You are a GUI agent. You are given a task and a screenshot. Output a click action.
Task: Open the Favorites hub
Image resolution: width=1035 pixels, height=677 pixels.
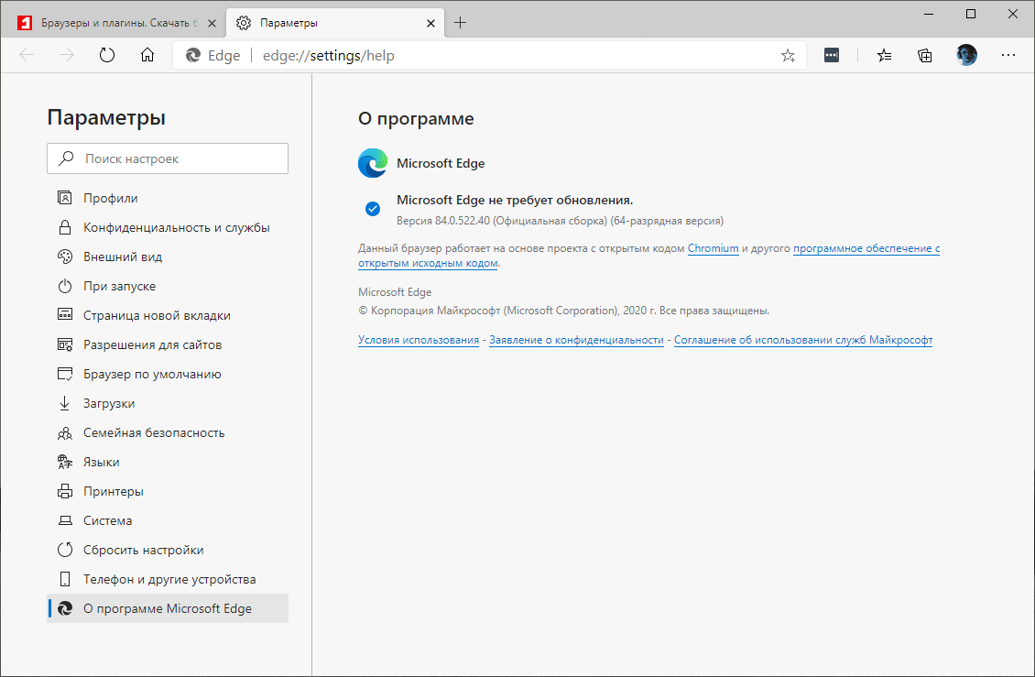click(x=884, y=55)
